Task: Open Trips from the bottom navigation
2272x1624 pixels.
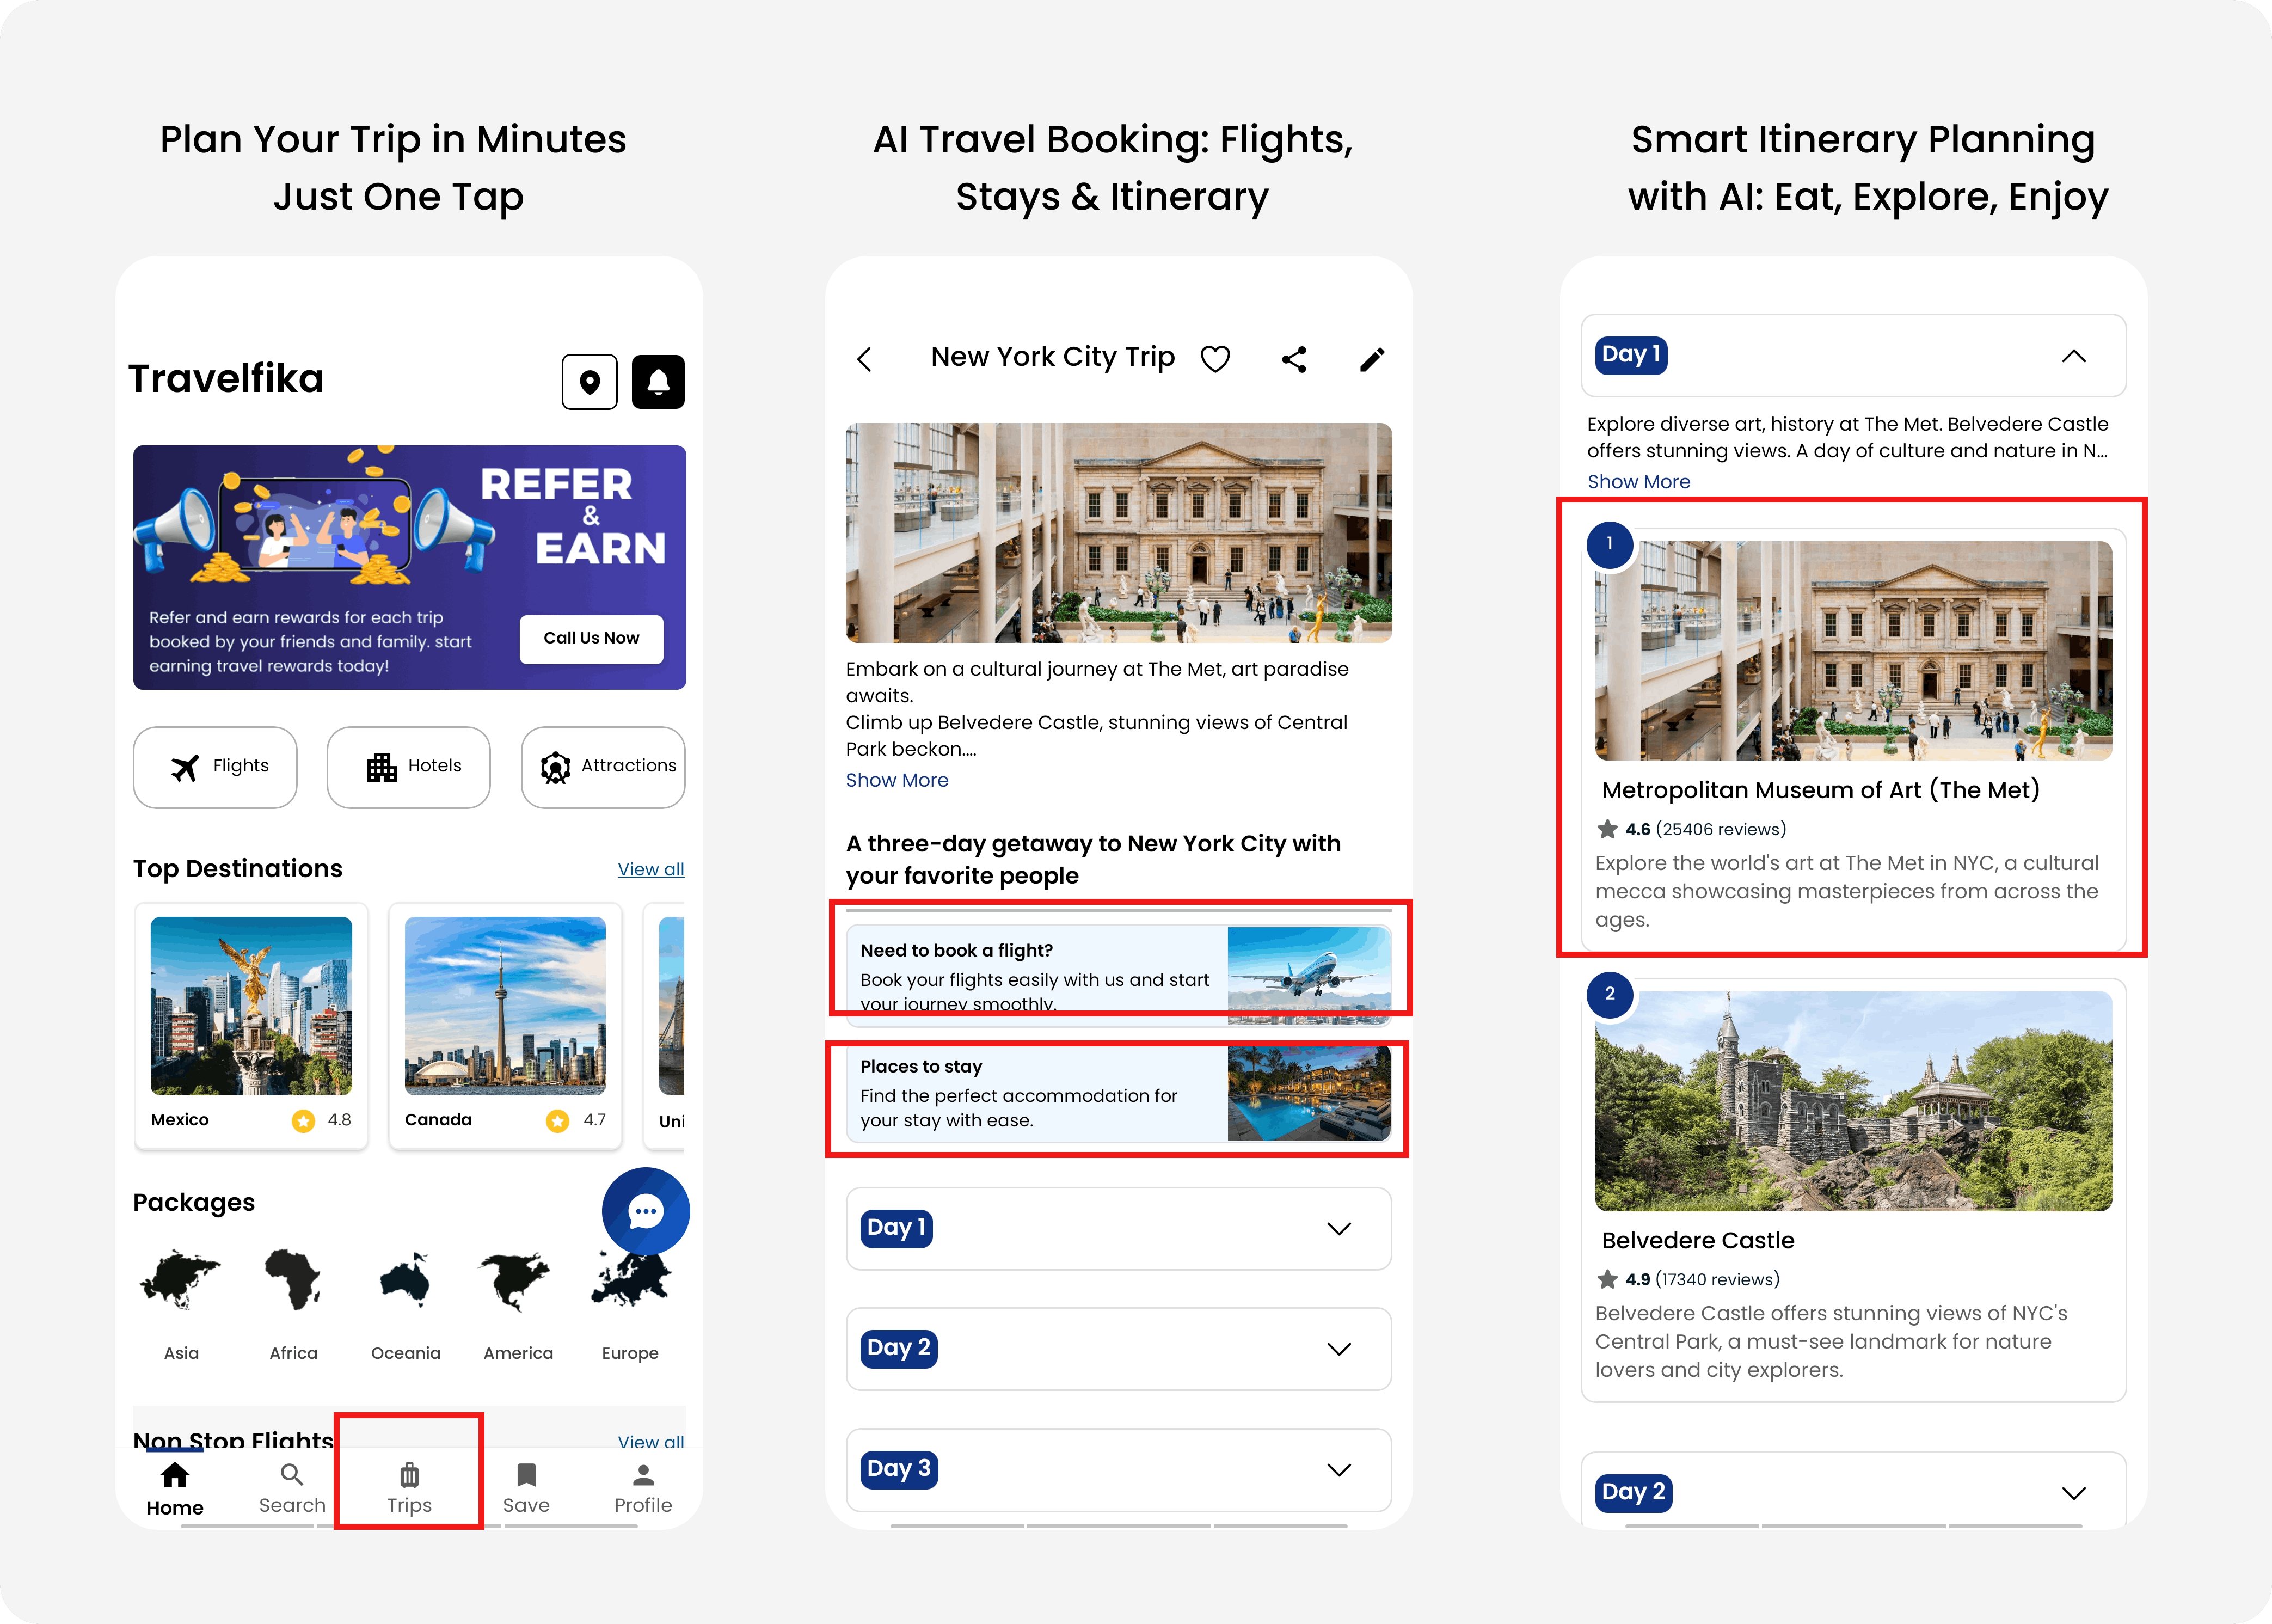Action: (409, 1487)
